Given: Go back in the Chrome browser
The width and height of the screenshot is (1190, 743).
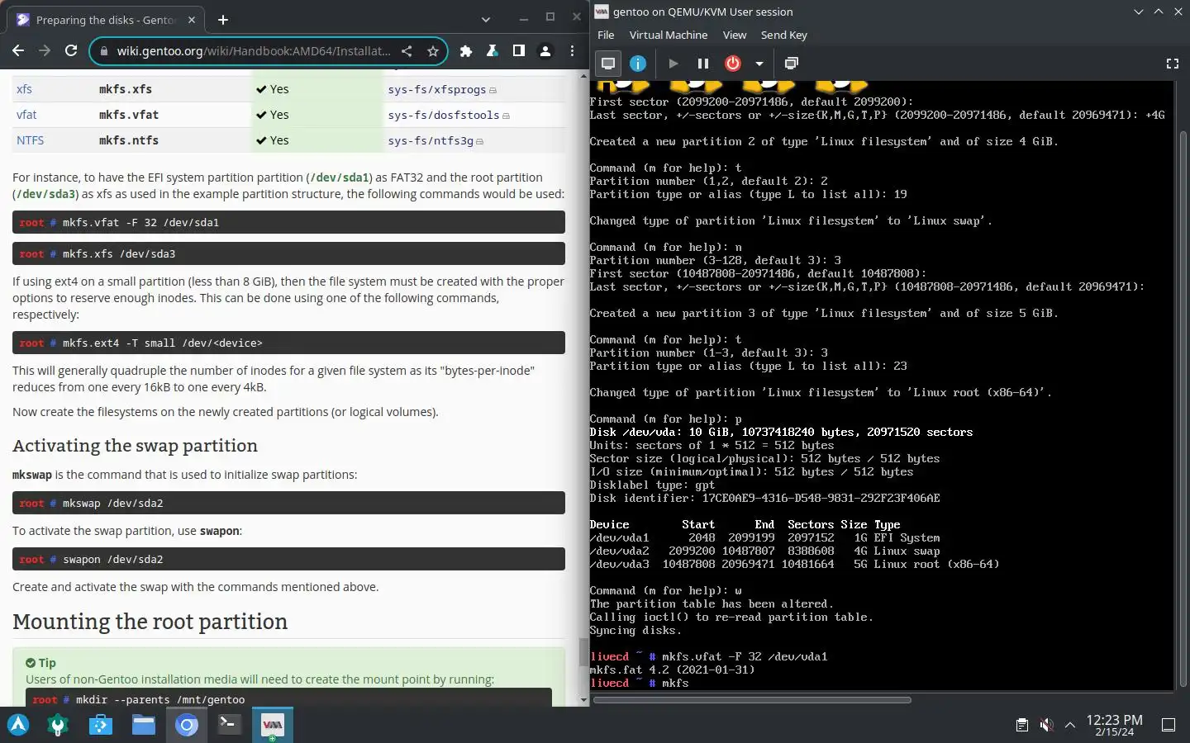Looking at the screenshot, I should [18, 51].
